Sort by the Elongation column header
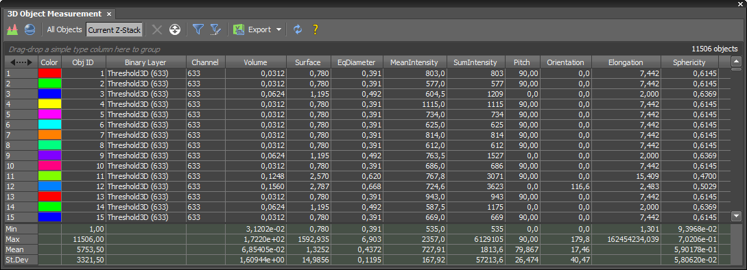 coord(626,62)
